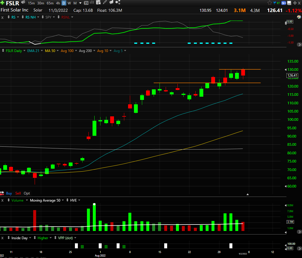
Task: Switch to the 30m timeframe
Action: [41, 3]
